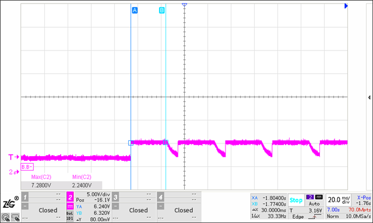
Task: Click the Pos -16.1V offset value
Action: [93, 200]
